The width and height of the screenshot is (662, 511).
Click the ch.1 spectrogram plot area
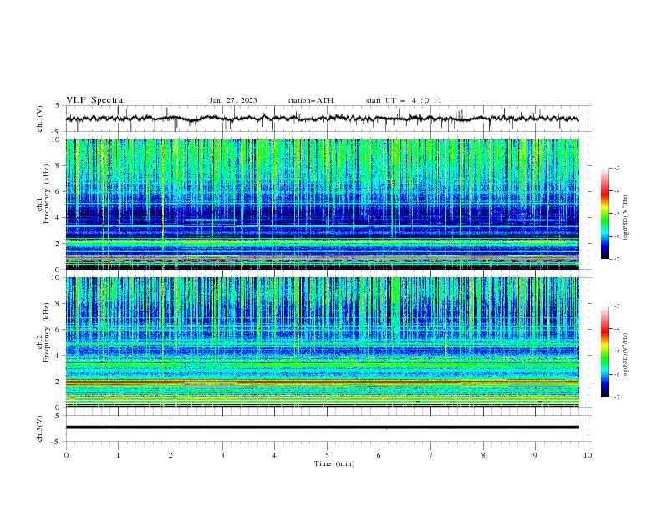pos(322,204)
